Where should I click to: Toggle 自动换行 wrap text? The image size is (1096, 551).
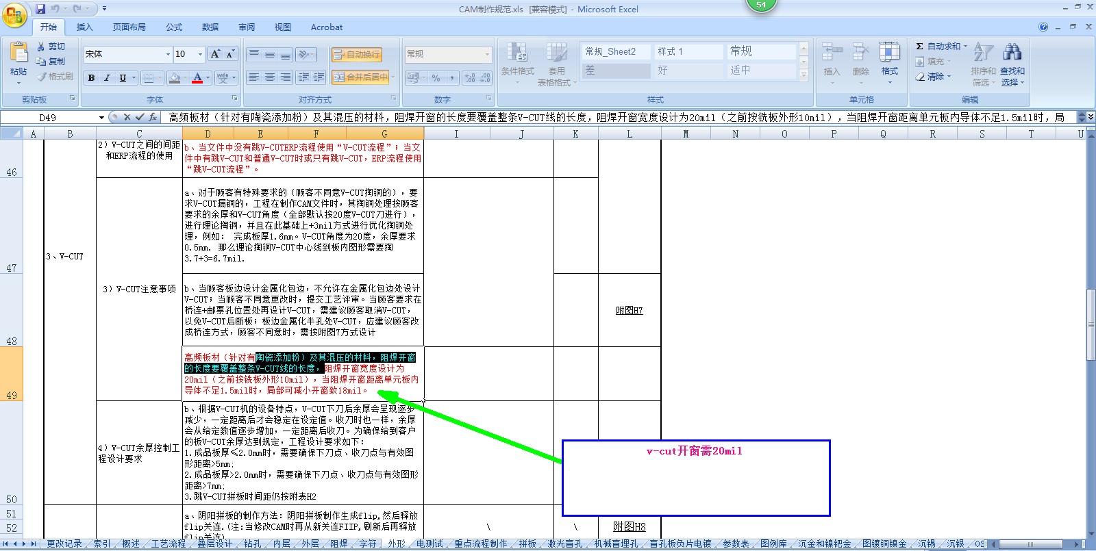click(356, 55)
